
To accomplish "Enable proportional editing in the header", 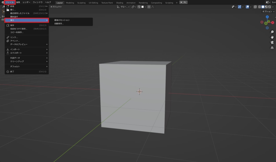I will coord(149,7).
